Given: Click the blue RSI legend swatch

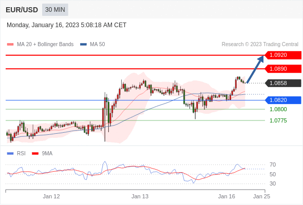Looking at the screenshot, I should (x=10, y=154).
